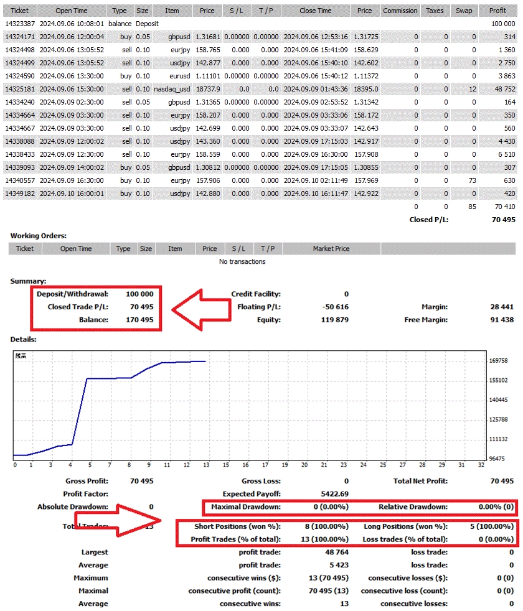Click the swap value 73
523x611 pixels.
(x=473, y=180)
